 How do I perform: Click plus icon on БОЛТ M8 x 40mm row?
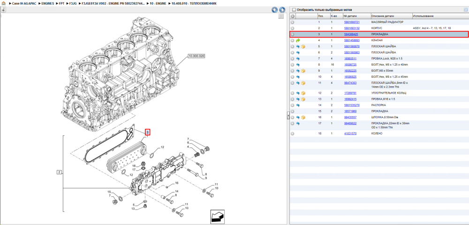point(293,65)
